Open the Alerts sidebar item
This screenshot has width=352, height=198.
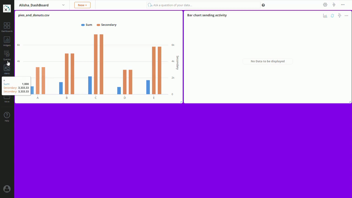pyautogui.click(x=7, y=69)
